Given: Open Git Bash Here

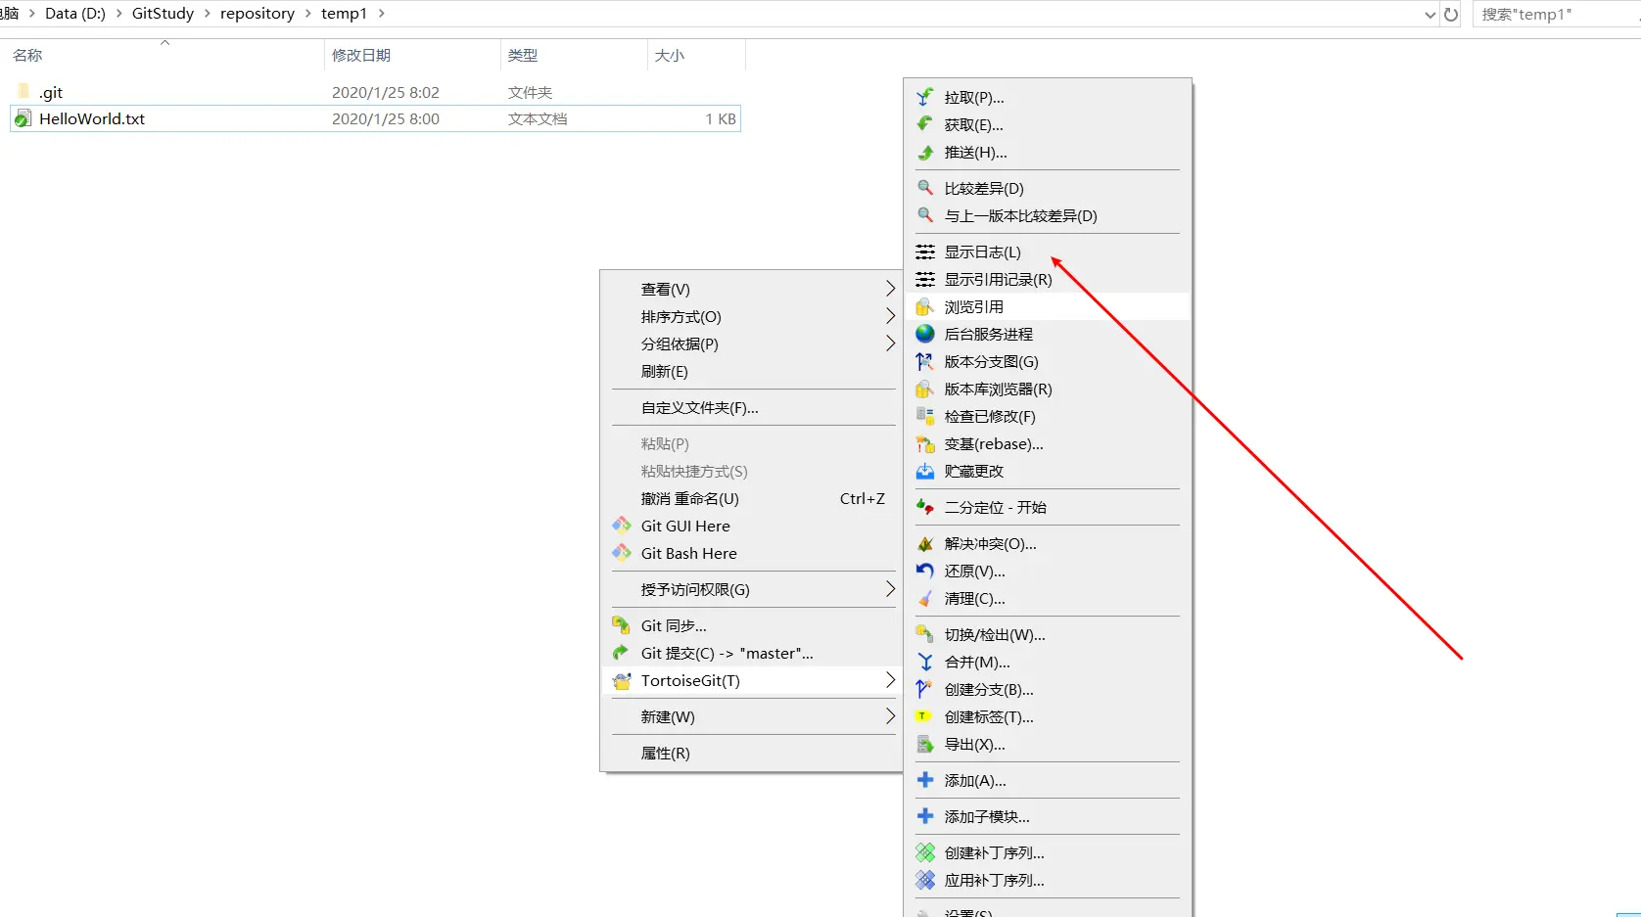Looking at the screenshot, I should click(686, 553).
